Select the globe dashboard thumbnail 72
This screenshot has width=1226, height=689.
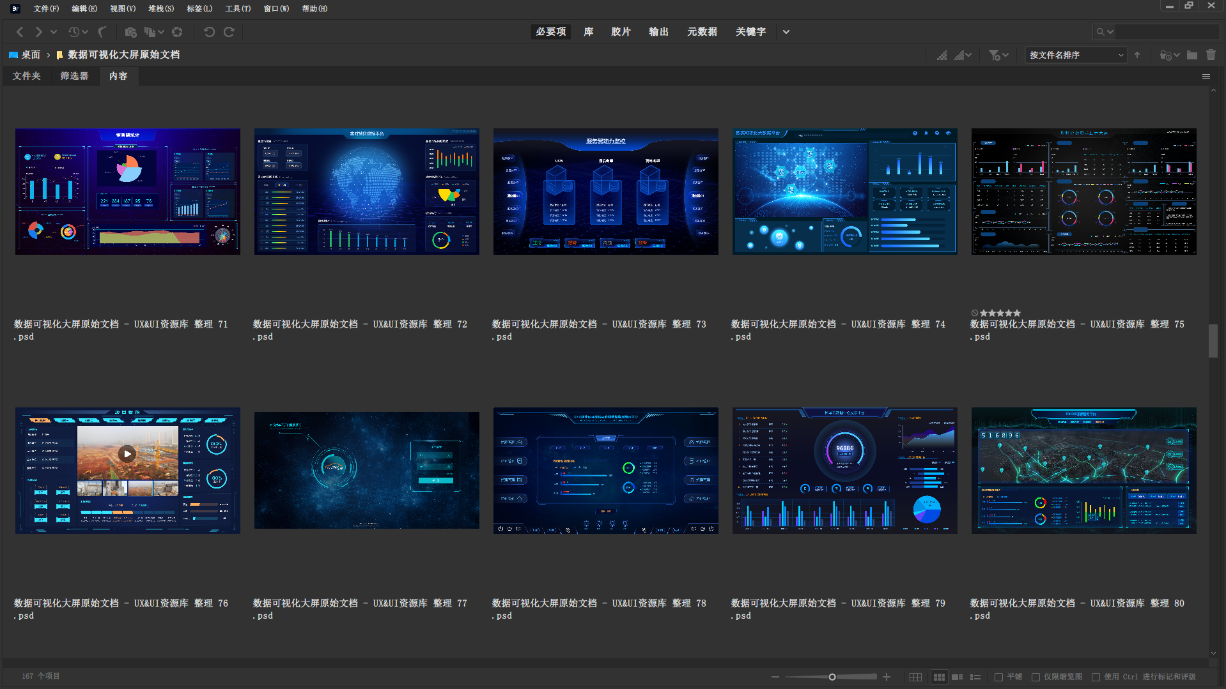[x=367, y=192]
